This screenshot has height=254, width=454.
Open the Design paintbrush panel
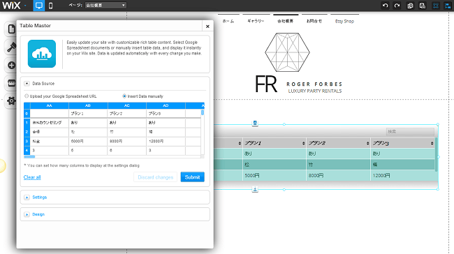coord(11,47)
